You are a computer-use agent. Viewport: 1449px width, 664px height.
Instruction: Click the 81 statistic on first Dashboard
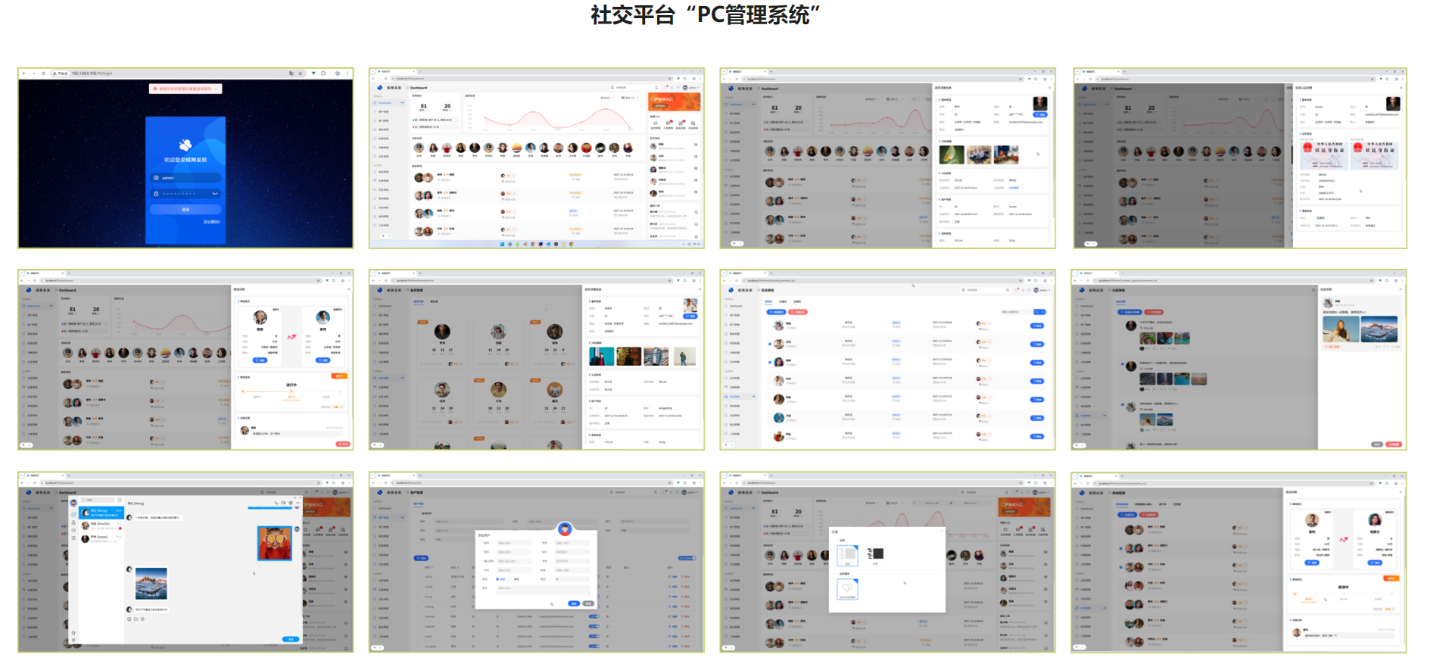423,107
